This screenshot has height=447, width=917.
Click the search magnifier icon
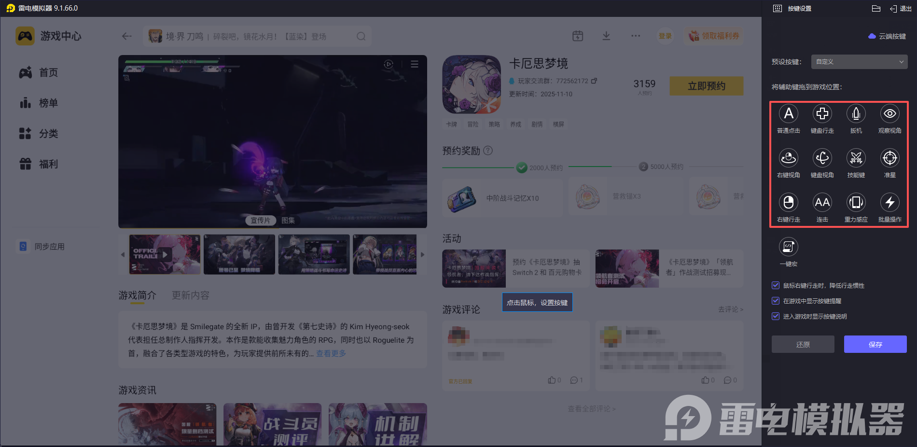[x=361, y=36]
